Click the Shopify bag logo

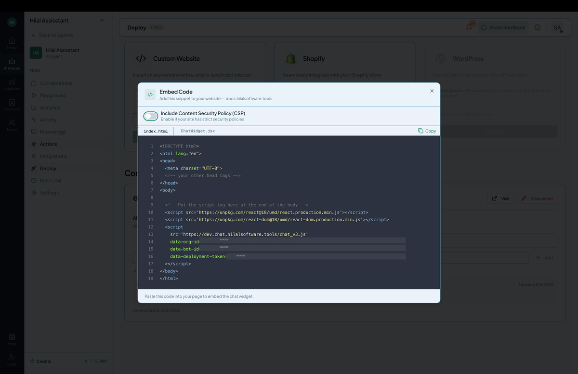[291, 59]
